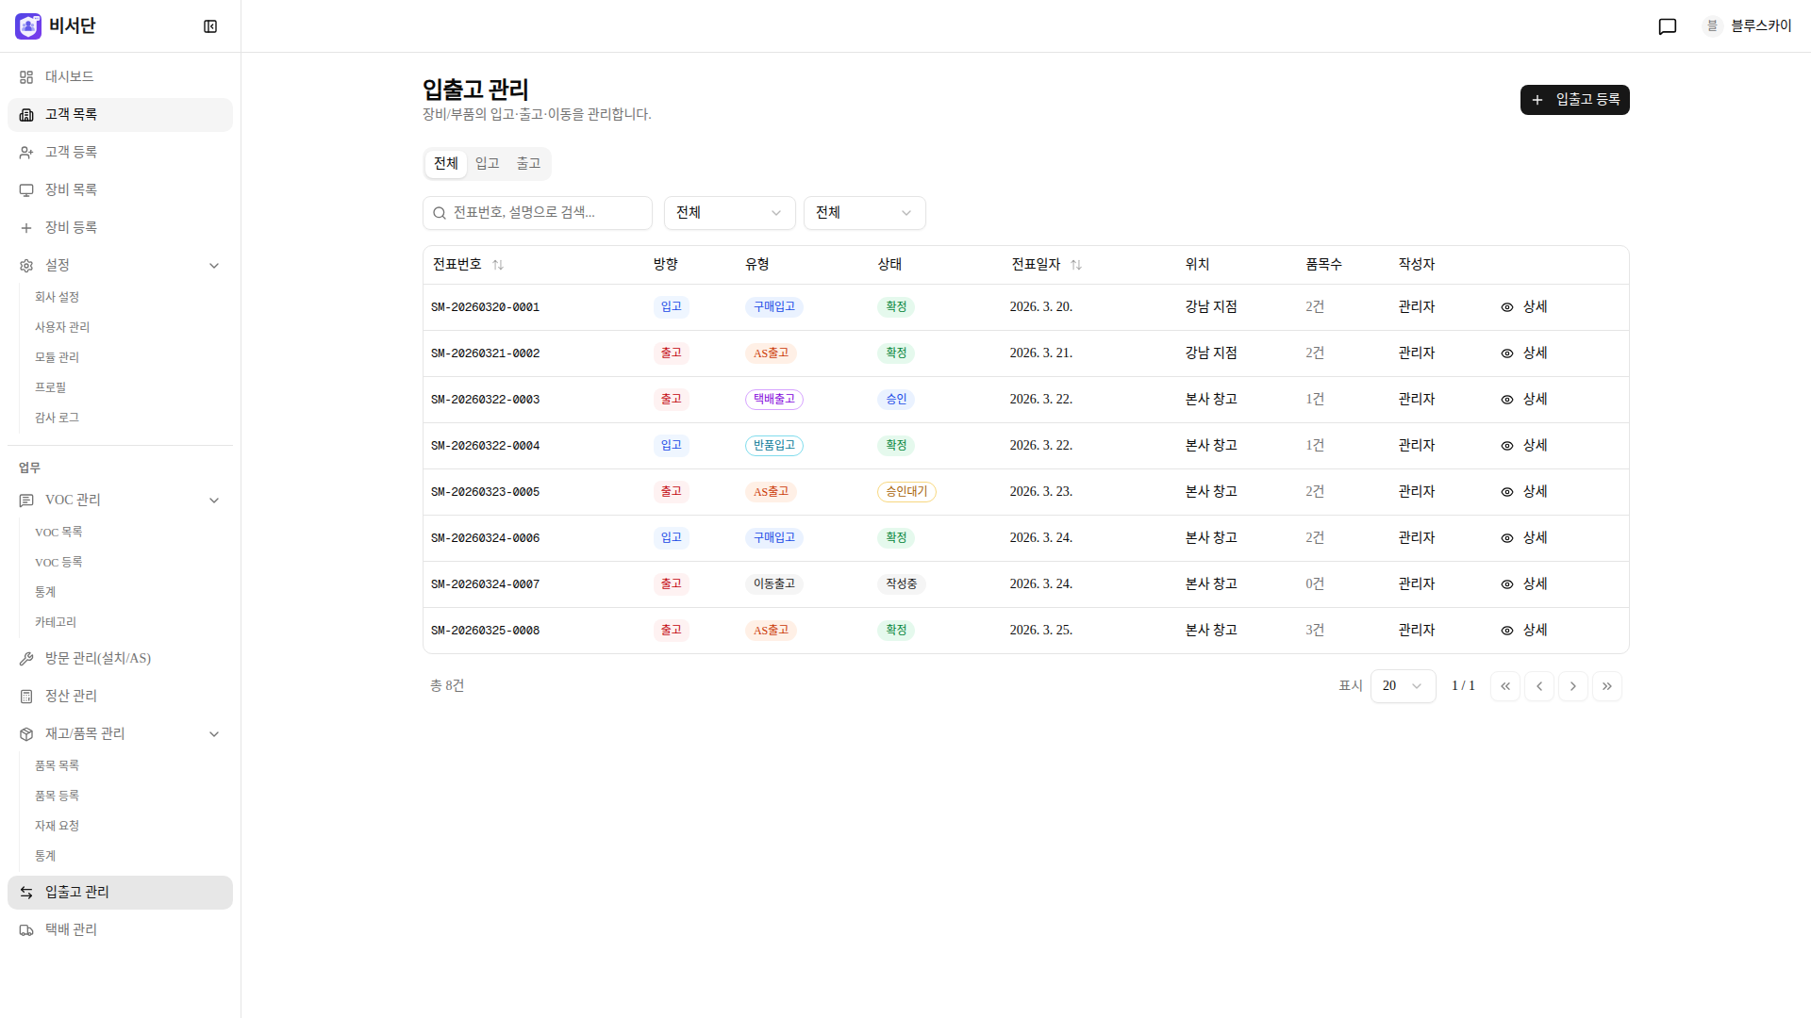The image size is (1811, 1018).
Task: Go to 고객 목록 in the sidebar
Action: click(120, 115)
